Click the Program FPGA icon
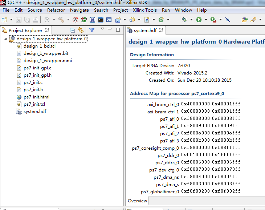 pos(92,20)
